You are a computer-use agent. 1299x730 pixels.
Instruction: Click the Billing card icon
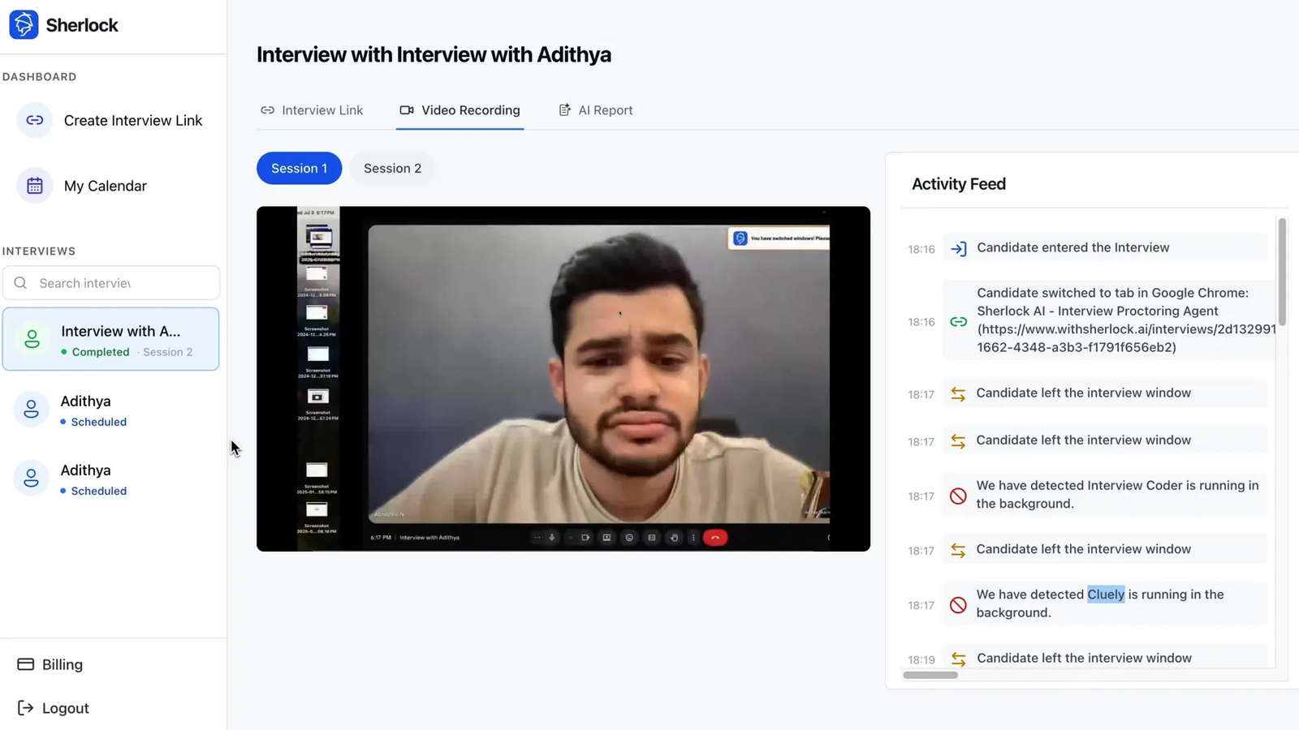[26, 664]
